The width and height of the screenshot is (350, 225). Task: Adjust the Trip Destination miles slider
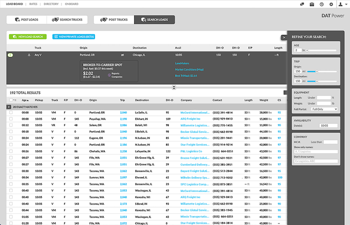click(317, 81)
